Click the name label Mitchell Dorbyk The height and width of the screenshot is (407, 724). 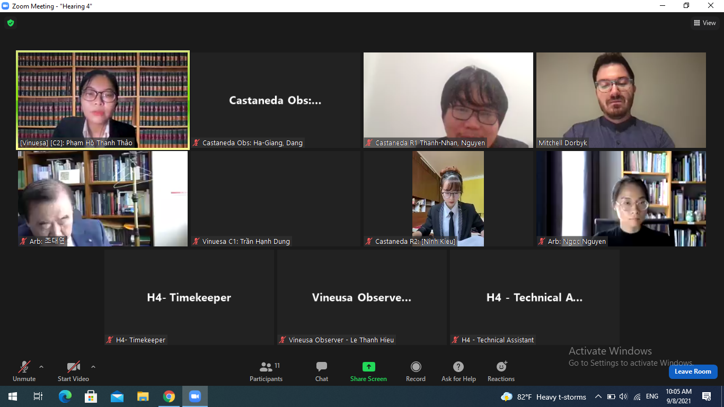pyautogui.click(x=563, y=143)
